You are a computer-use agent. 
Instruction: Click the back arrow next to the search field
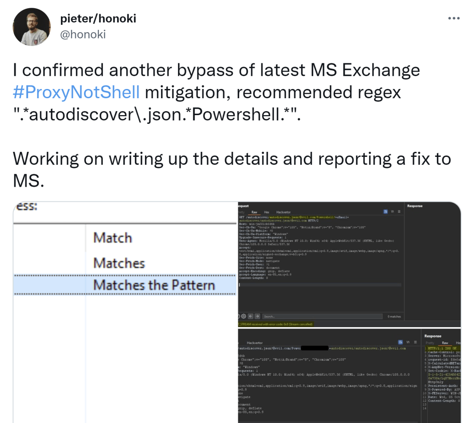[x=251, y=317]
